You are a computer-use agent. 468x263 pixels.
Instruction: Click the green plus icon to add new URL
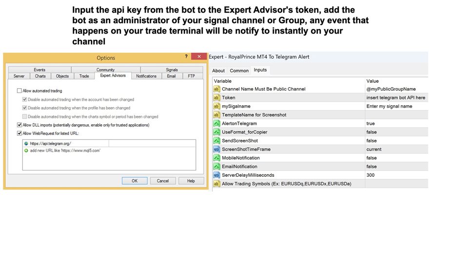[26, 150]
